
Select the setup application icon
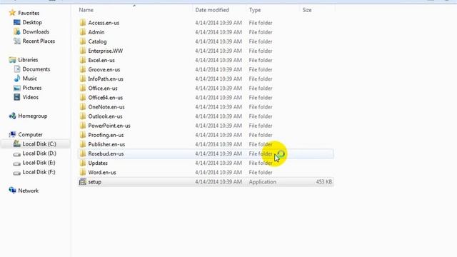point(83,181)
